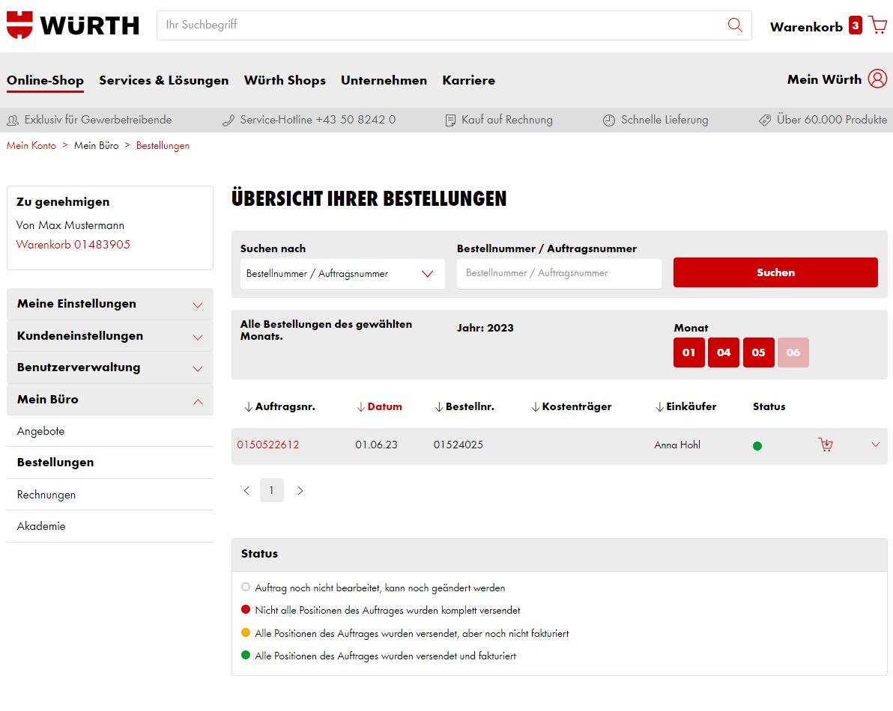
Task: Go to Mein Konto breadcrumb
Action: pyautogui.click(x=31, y=146)
